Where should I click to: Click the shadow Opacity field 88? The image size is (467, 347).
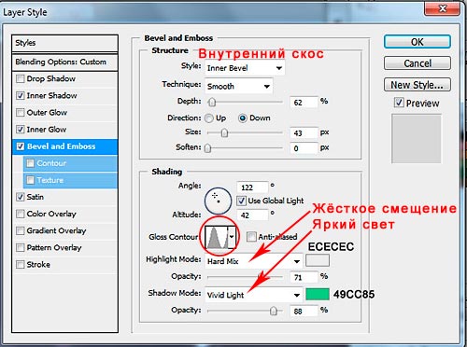coord(304,311)
